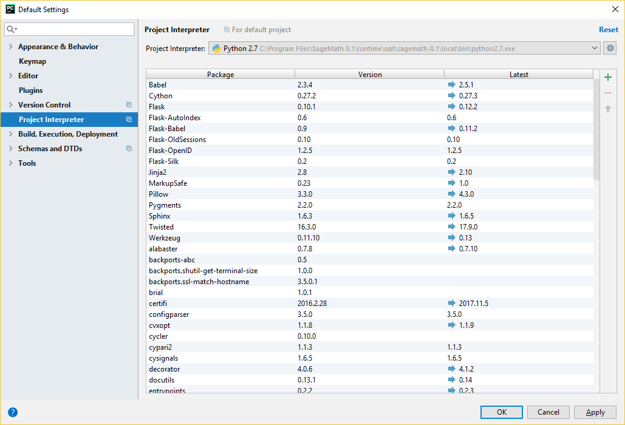Expand the Appearance & Behavior section
Viewport: 625px width, 425px height.
[x=10, y=47]
